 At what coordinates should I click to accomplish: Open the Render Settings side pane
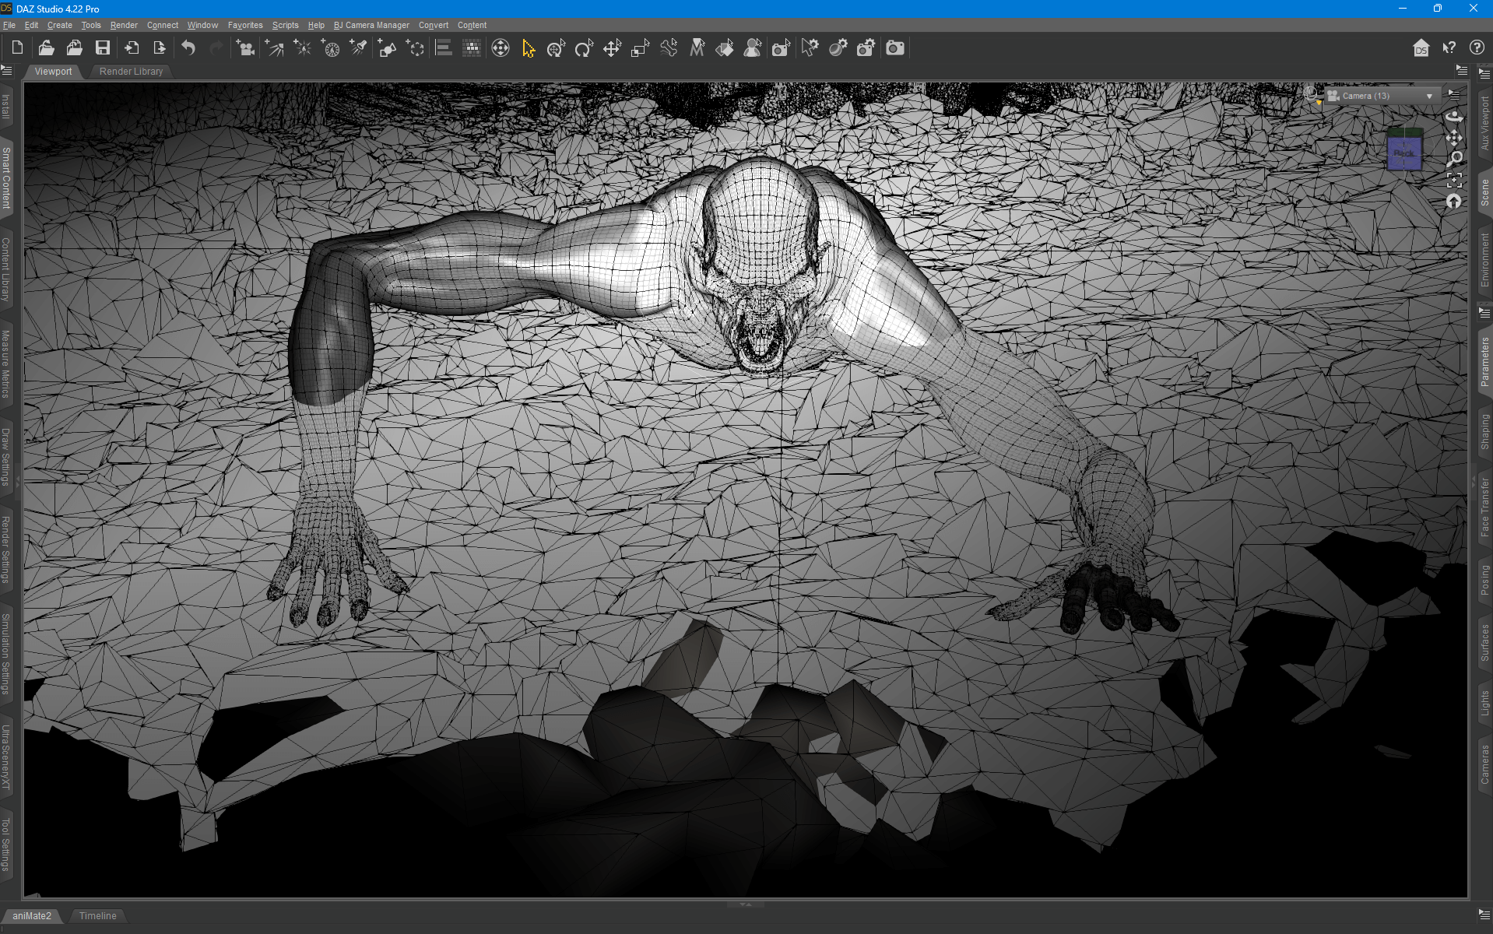(x=6, y=550)
